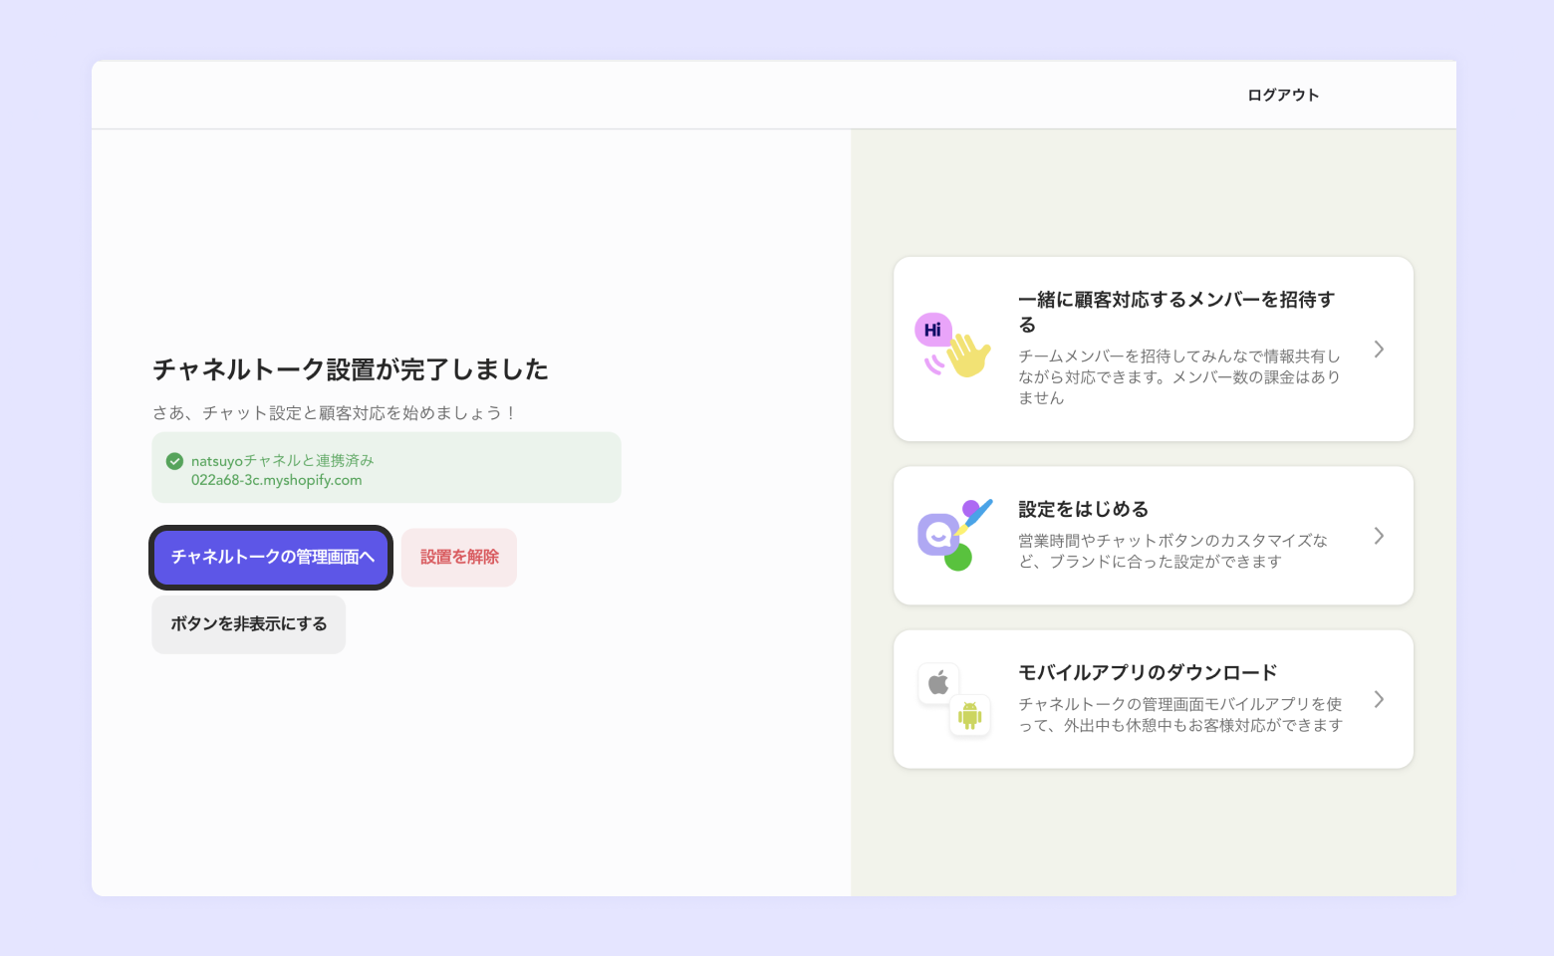
Task: Open 一緒に顧客対応するメンバーを招待する title
Action: (x=1176, y=312)
